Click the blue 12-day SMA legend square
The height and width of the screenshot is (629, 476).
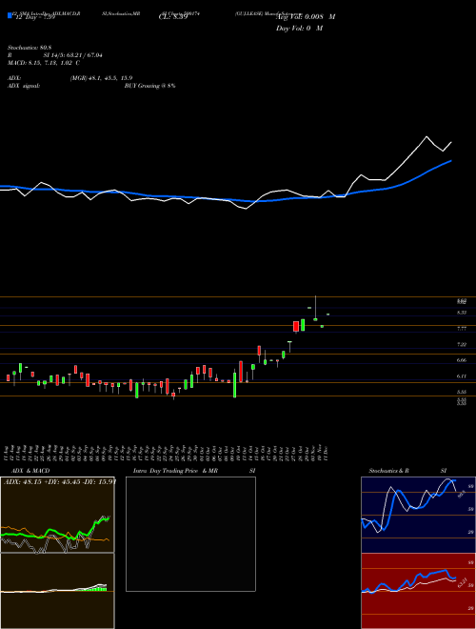[10, 15]
